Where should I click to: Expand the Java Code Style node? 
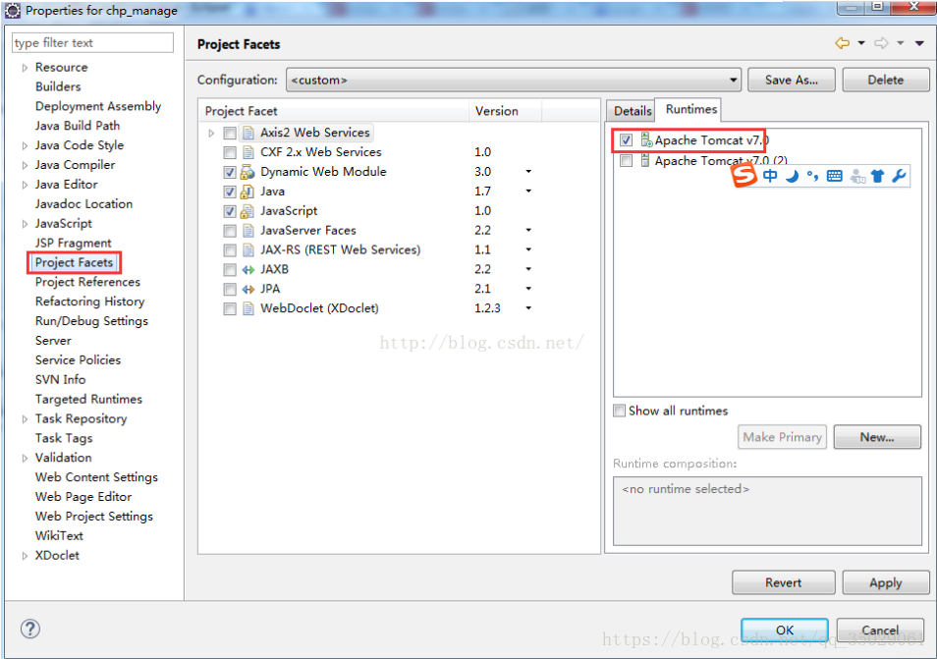click(25, 145)
